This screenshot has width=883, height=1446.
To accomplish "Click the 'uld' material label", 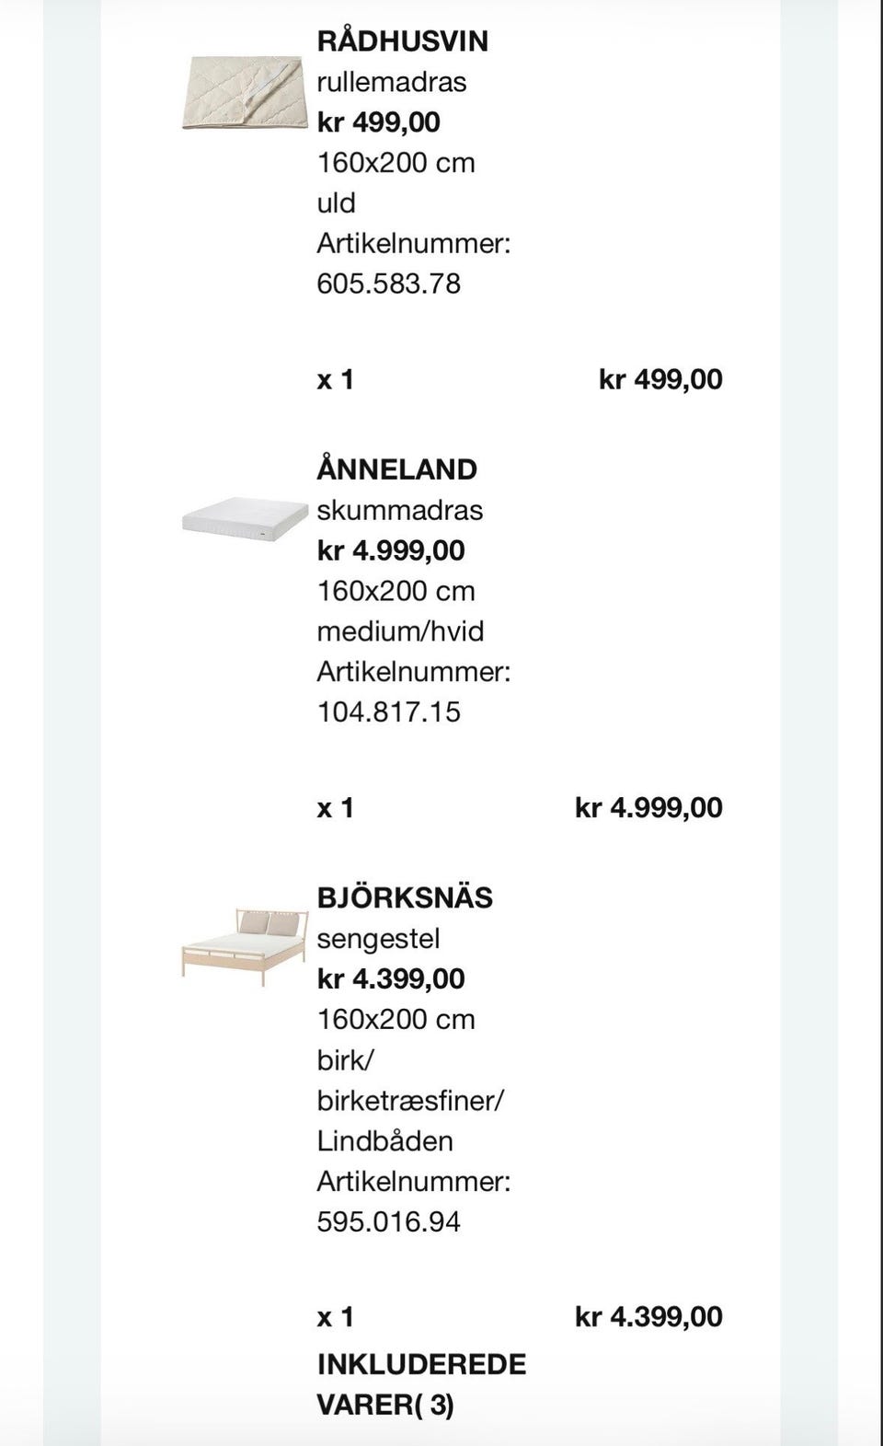I will coord(336,202).
